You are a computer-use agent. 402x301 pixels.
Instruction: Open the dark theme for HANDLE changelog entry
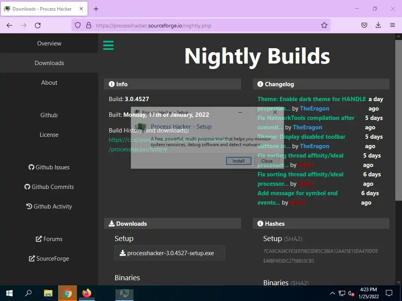click(311, 103)
